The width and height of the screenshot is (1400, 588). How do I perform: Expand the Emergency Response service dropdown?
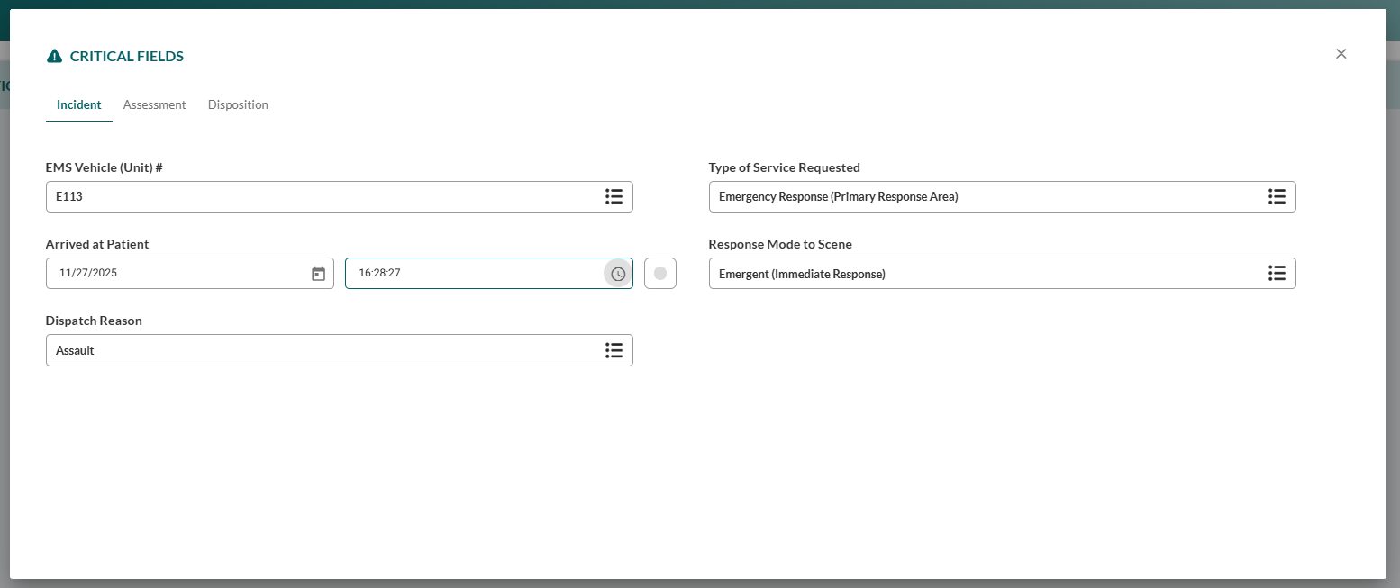click(x=1277, y=196)
